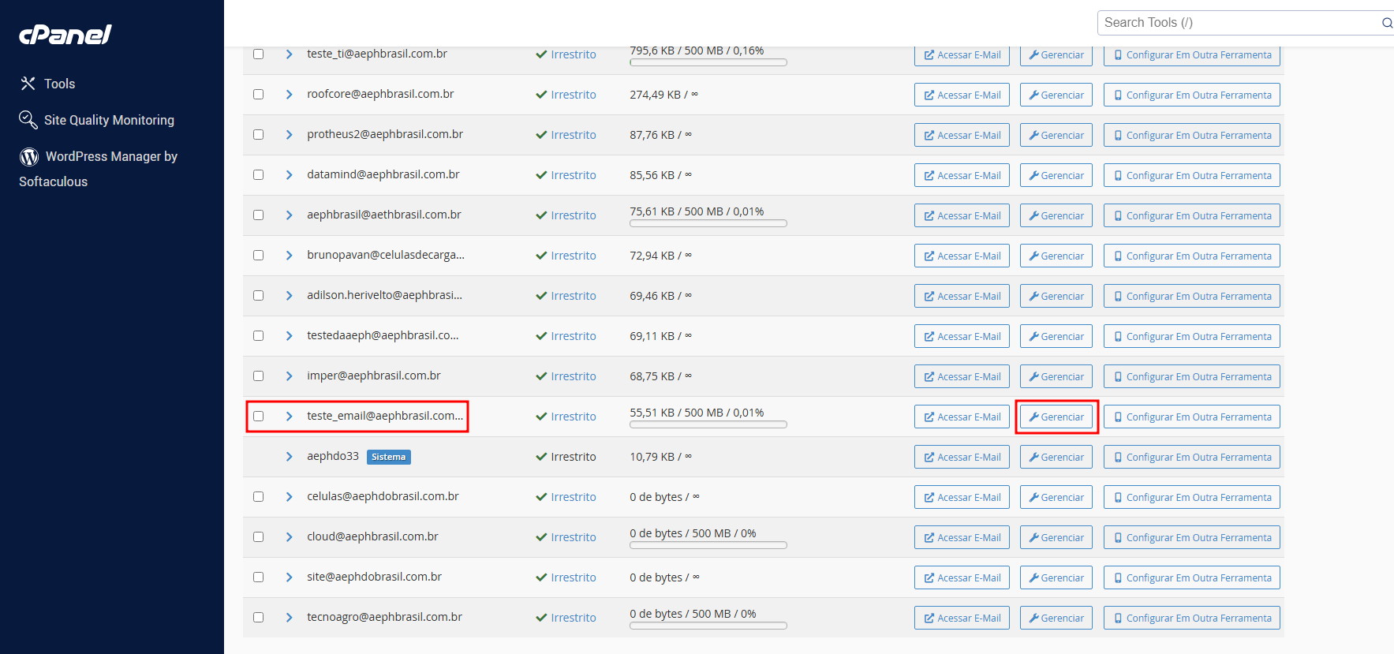
Task: Select checkbox for tecnoagro@aephbrasil.com.br
Action: (x=258, y=618)
